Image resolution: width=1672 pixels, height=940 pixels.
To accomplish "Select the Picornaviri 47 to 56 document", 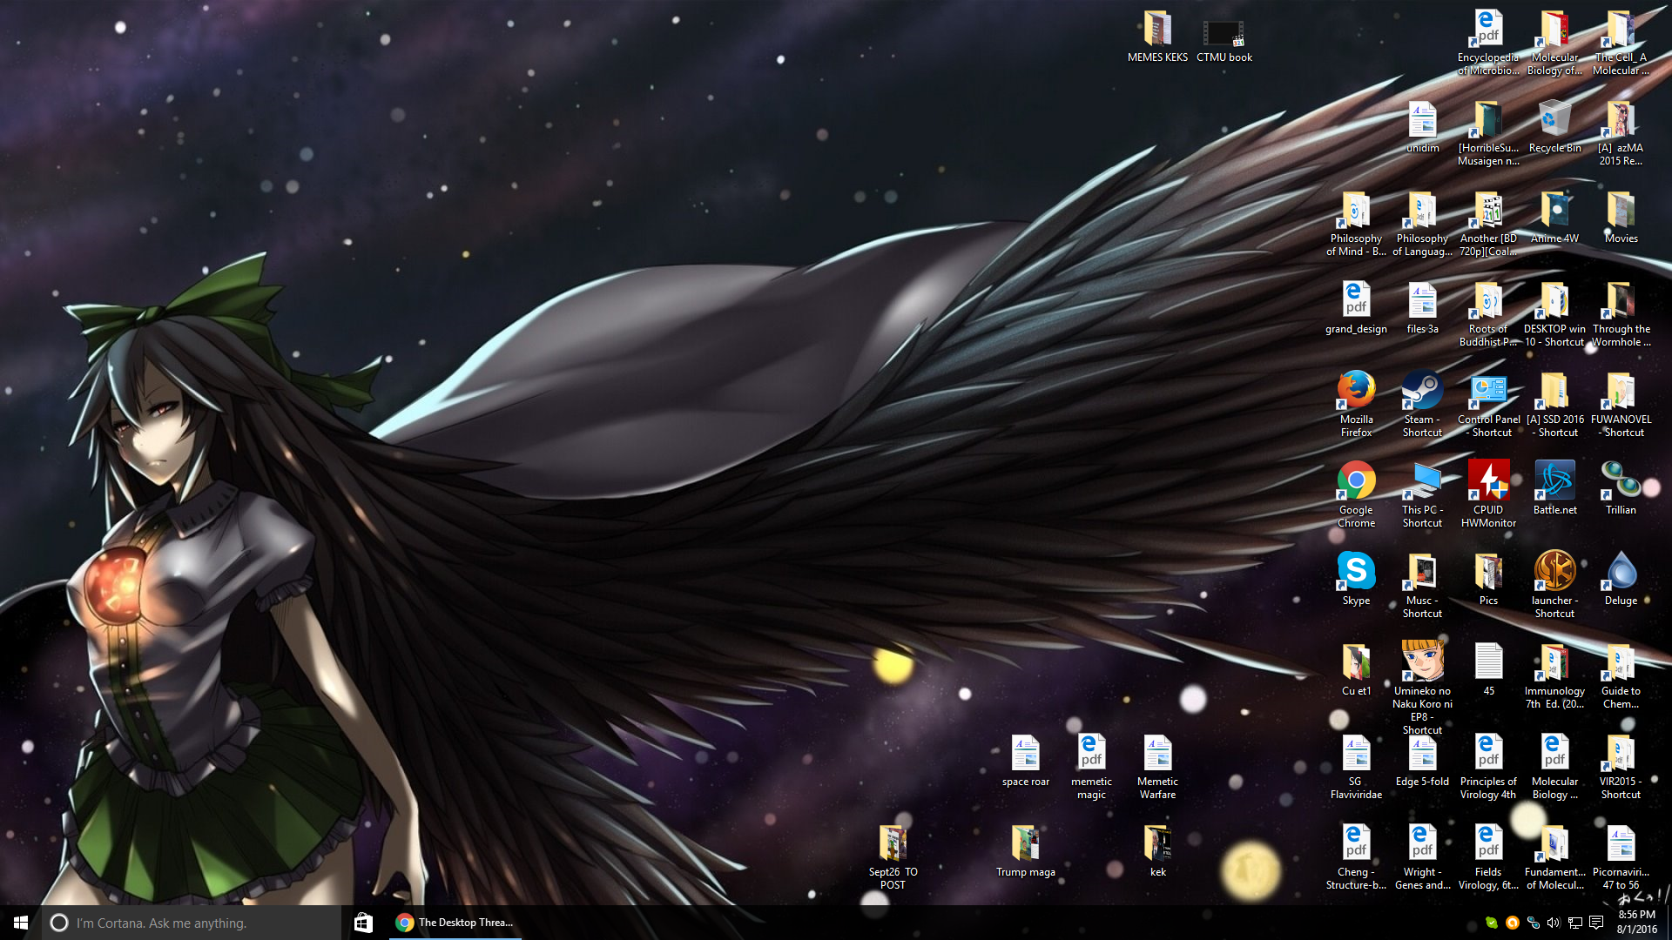I will 1621,857.
